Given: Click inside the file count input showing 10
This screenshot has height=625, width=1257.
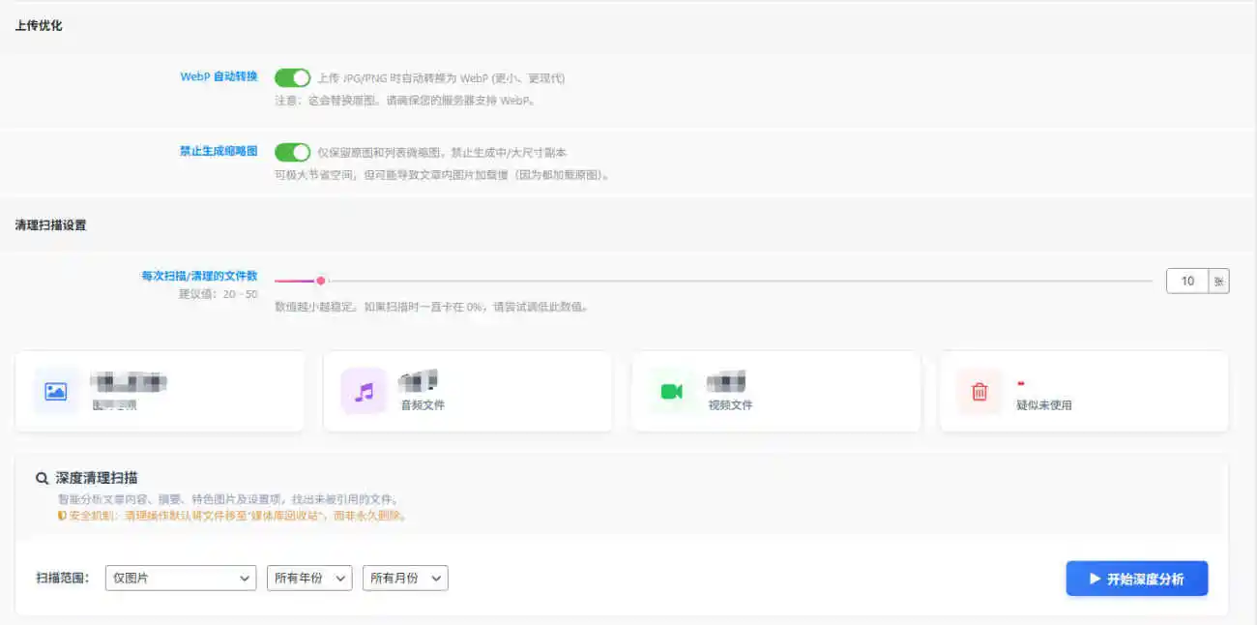Looking at the screenshot, I should (1186, 280).
